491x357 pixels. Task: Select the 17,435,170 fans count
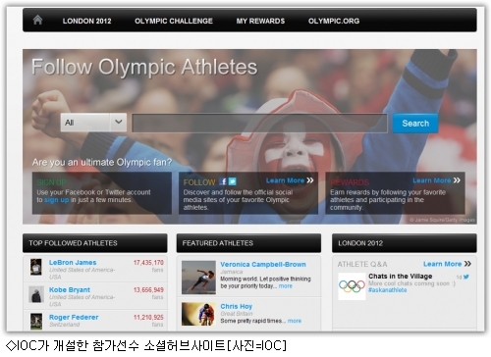click(148, 263)
